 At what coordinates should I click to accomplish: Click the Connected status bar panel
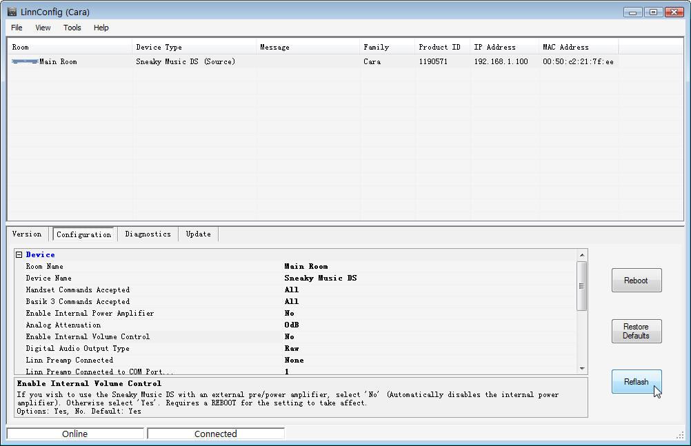215,434
